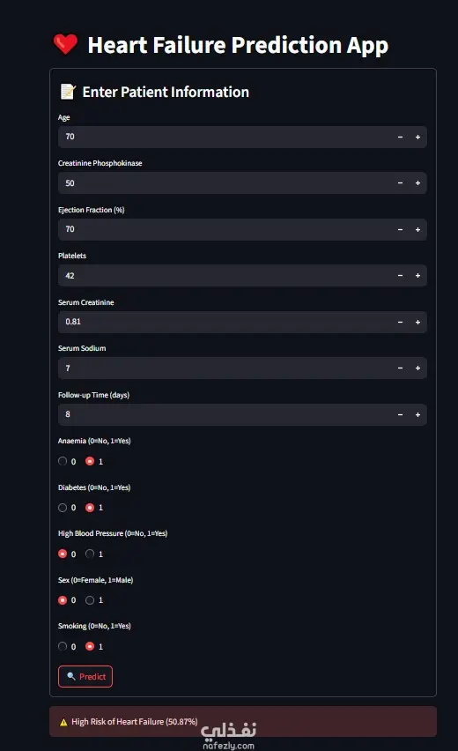Image resolution: width=458 pixels, height=751 pixels.
Task: Select 0 for Anaemia
Action: point(63,461)
